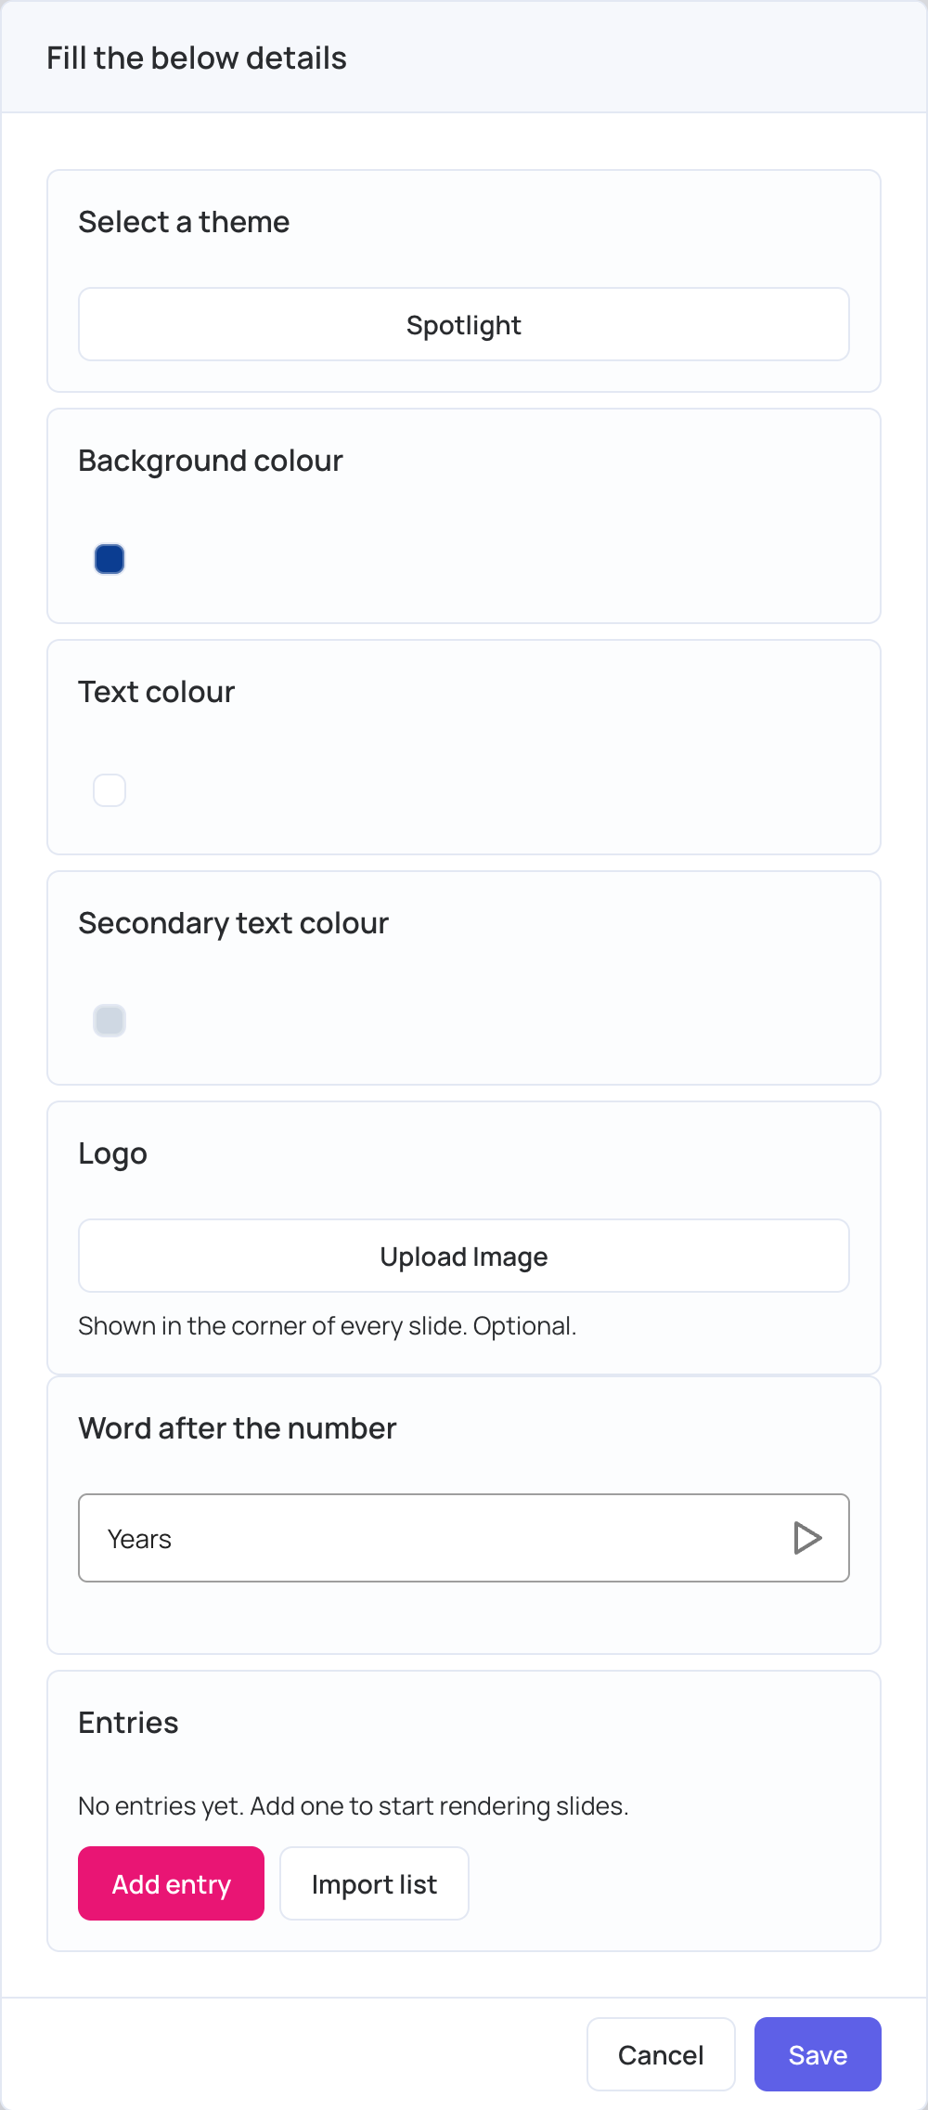Open the grey Secondary text colour swatch
Viewport: 928px width, 2110px height.
tap(110, 1021)
